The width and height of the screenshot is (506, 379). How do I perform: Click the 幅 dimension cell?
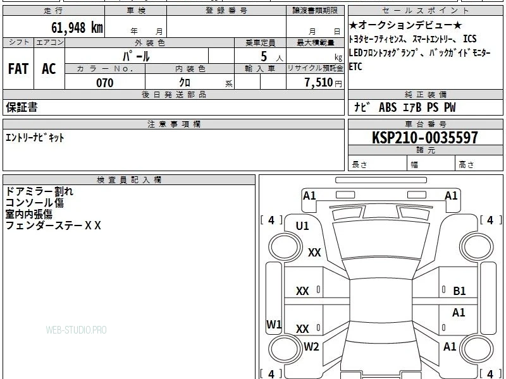pyautogui.click(x=431, y=164)
